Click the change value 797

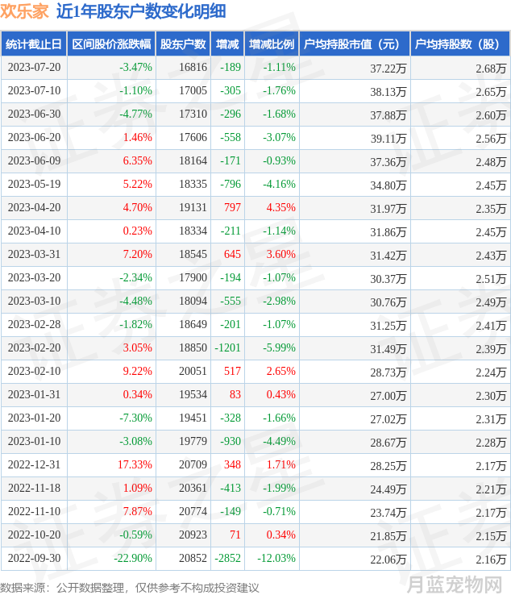[233, 207]
